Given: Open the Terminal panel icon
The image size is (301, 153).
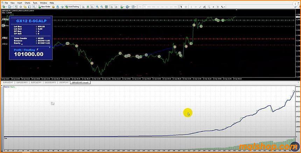Looking at the screenshot, I should click(x=30, y=7).
